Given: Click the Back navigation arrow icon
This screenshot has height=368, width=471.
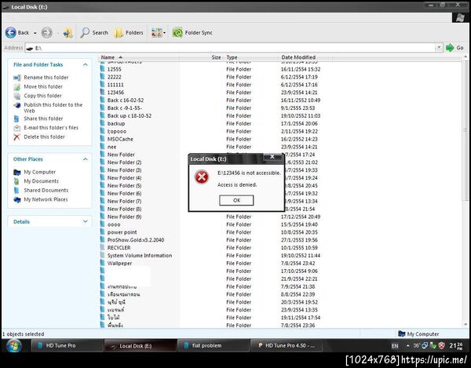Looking at the screenshot, I should (x=10, y=32).
